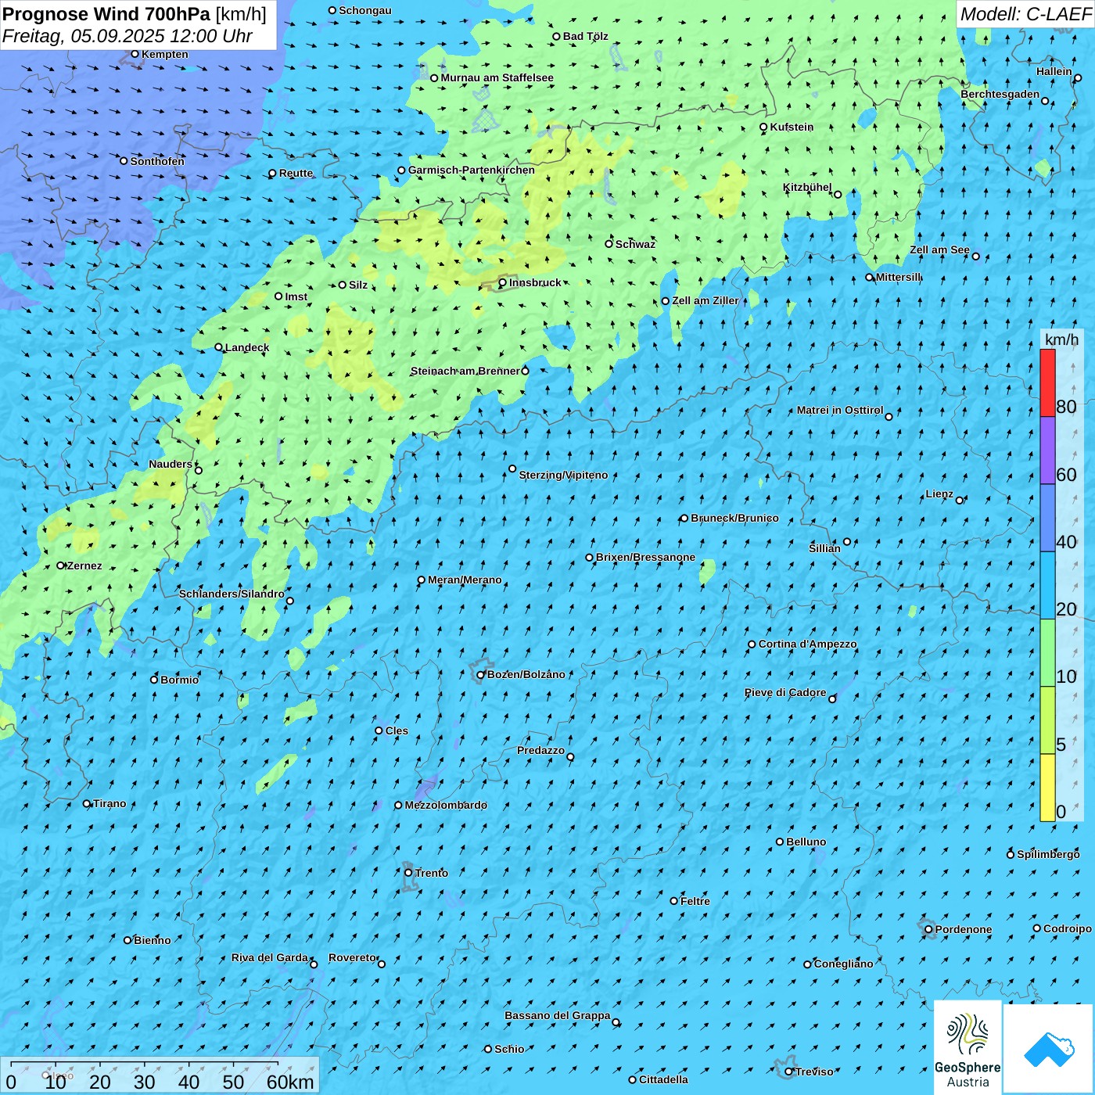Click the Cles city marker
The image size is (1095, 1095).
coord(379,731)
